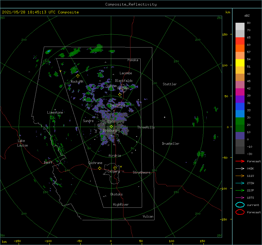
Task: Click the white 04DK arrow icon
Action: click(x=240, y=168)
